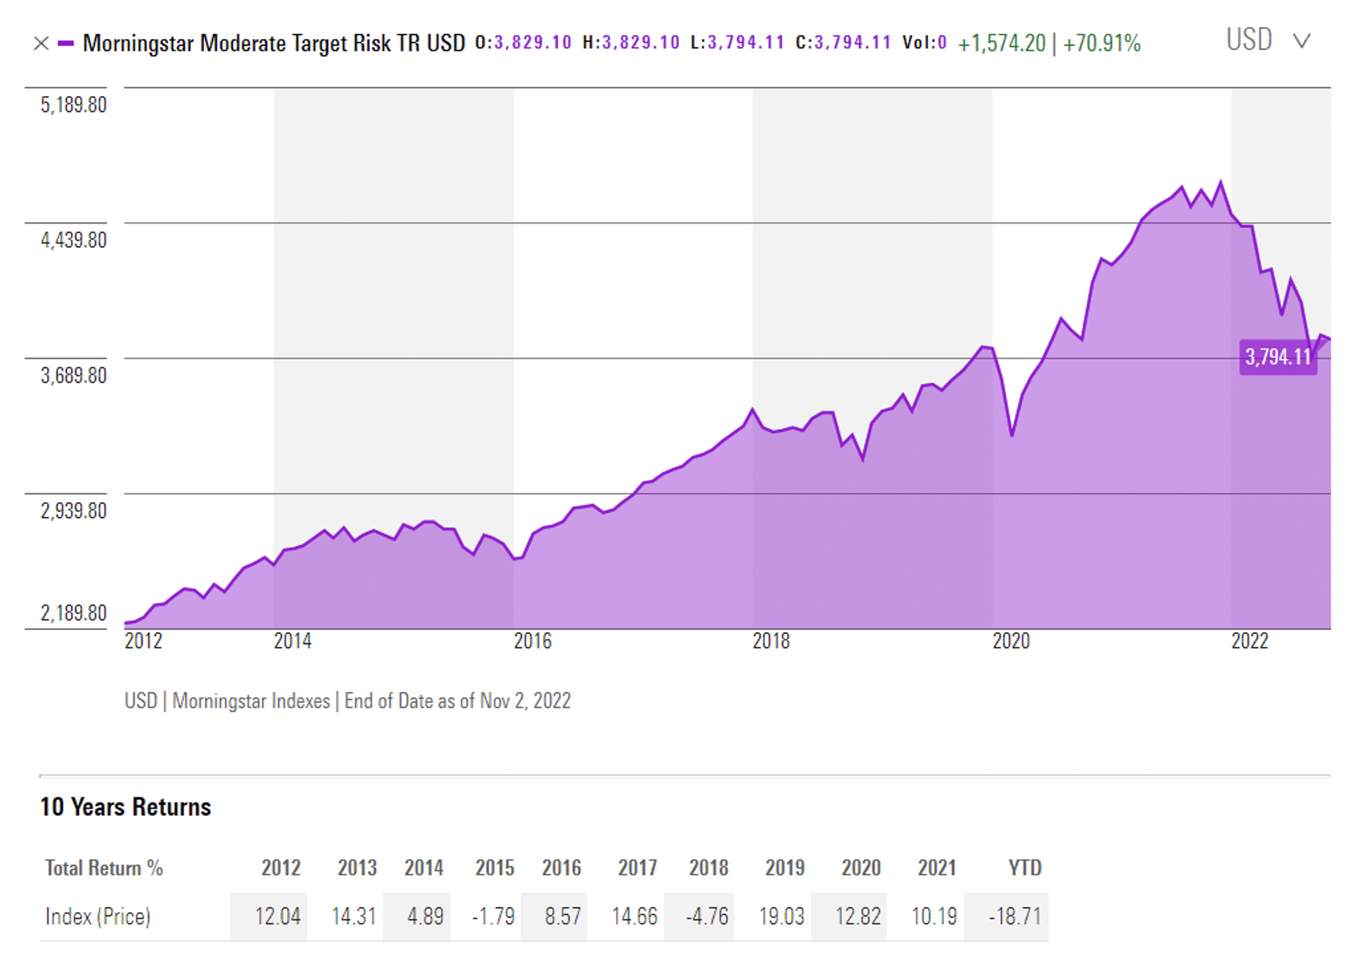1360x980 pixels.
Task: Click the Morningstar Indexes source text below chart
Action: [x=251, y=702]
